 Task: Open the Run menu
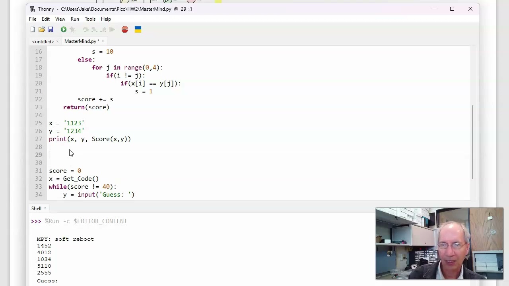75,19
